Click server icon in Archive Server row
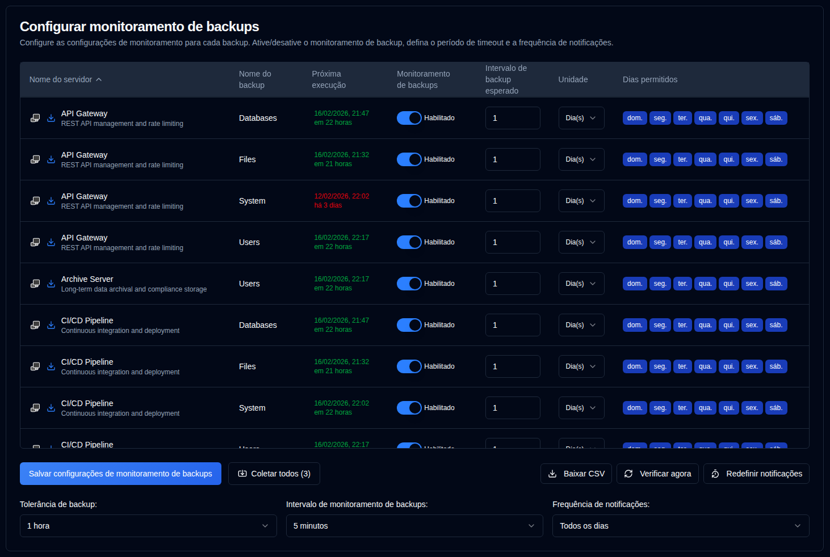This screenshot has width=830, height=557. tap(35, 284)
